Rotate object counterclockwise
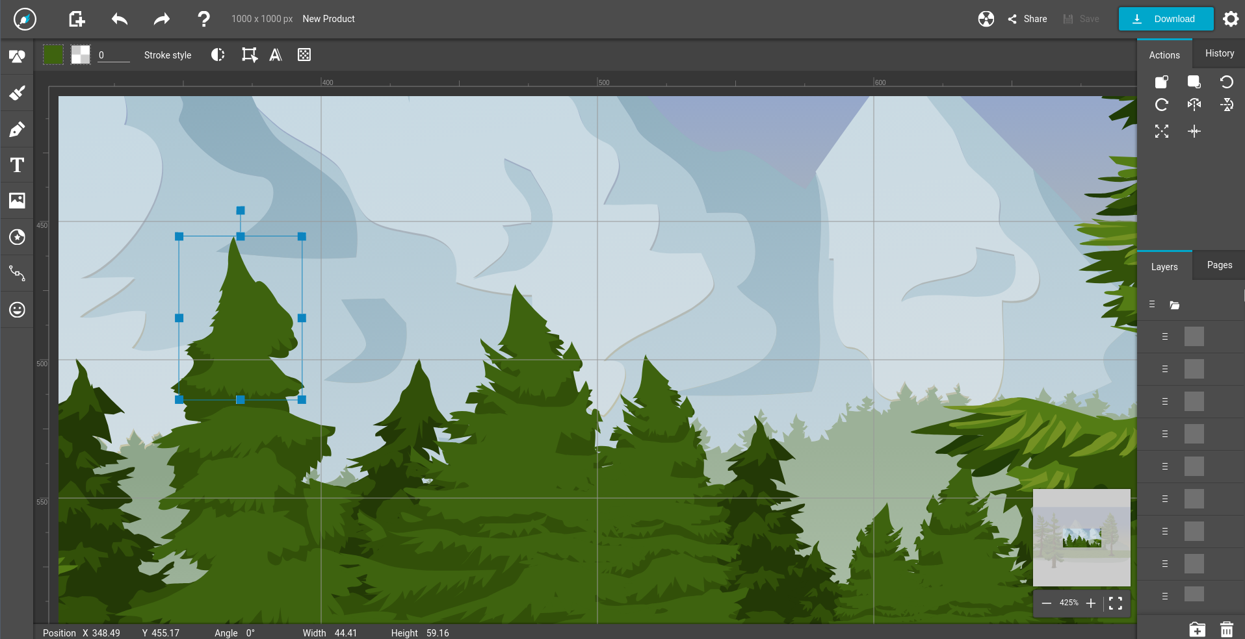Image resolution: width=1245 pixels, height=639 pixels. (1227, 82)
